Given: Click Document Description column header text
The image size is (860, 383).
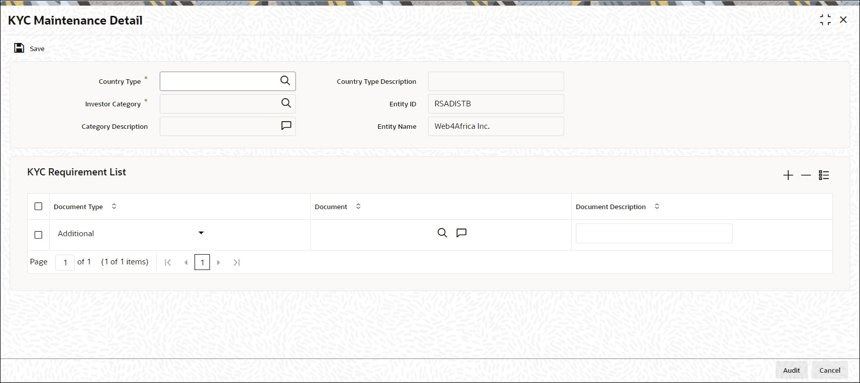Looking at the screenshot, I should click(x=610, y=207).
